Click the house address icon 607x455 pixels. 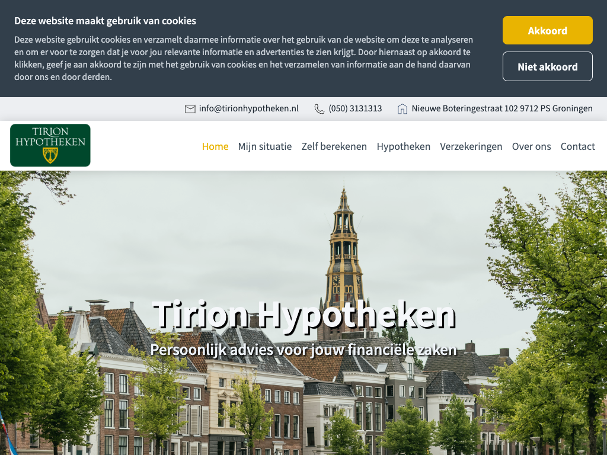(402, 109)
